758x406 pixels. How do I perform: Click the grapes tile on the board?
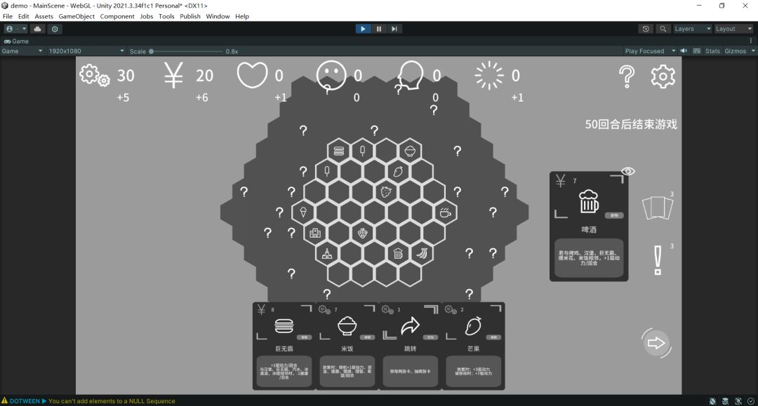[386, 191]
